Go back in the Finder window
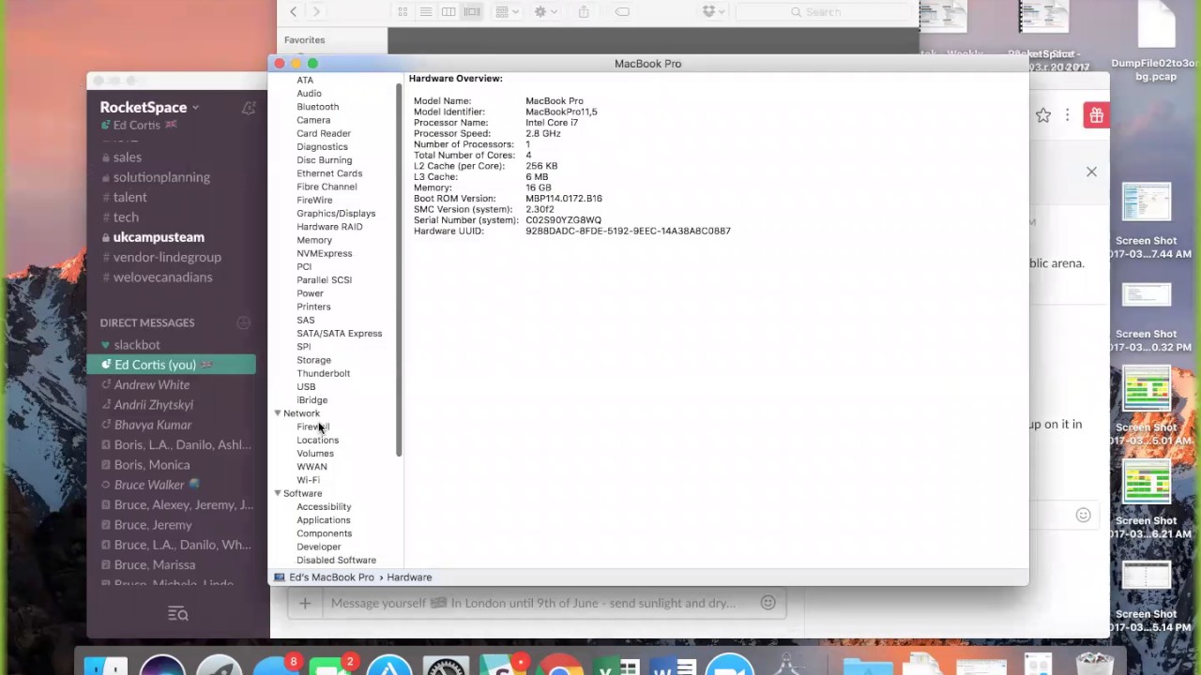Screen dimensions: 1201x675 293,11
